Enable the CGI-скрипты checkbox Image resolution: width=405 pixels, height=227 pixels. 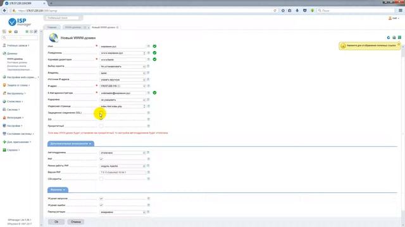pos(101,178)
